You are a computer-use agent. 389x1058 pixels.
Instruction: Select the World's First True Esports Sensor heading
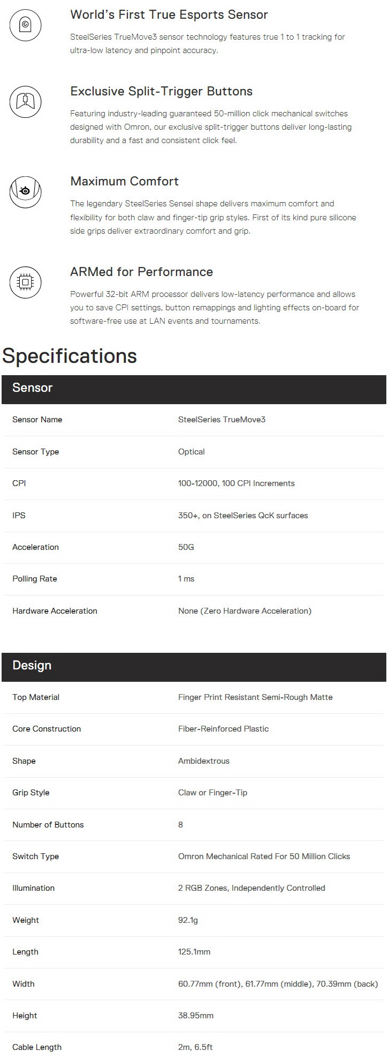(169, 14)
